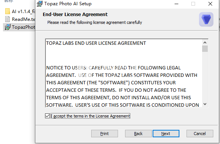Cancel the Topaz Photo AI setup
The height and width of the screenshot is (144, 220).
tap(200, 134)
